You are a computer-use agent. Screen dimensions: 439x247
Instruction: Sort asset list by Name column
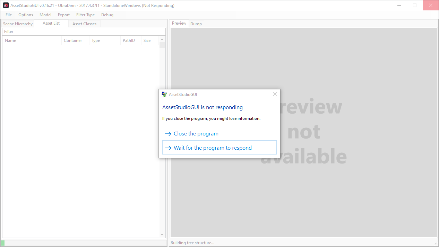[10, 41]
